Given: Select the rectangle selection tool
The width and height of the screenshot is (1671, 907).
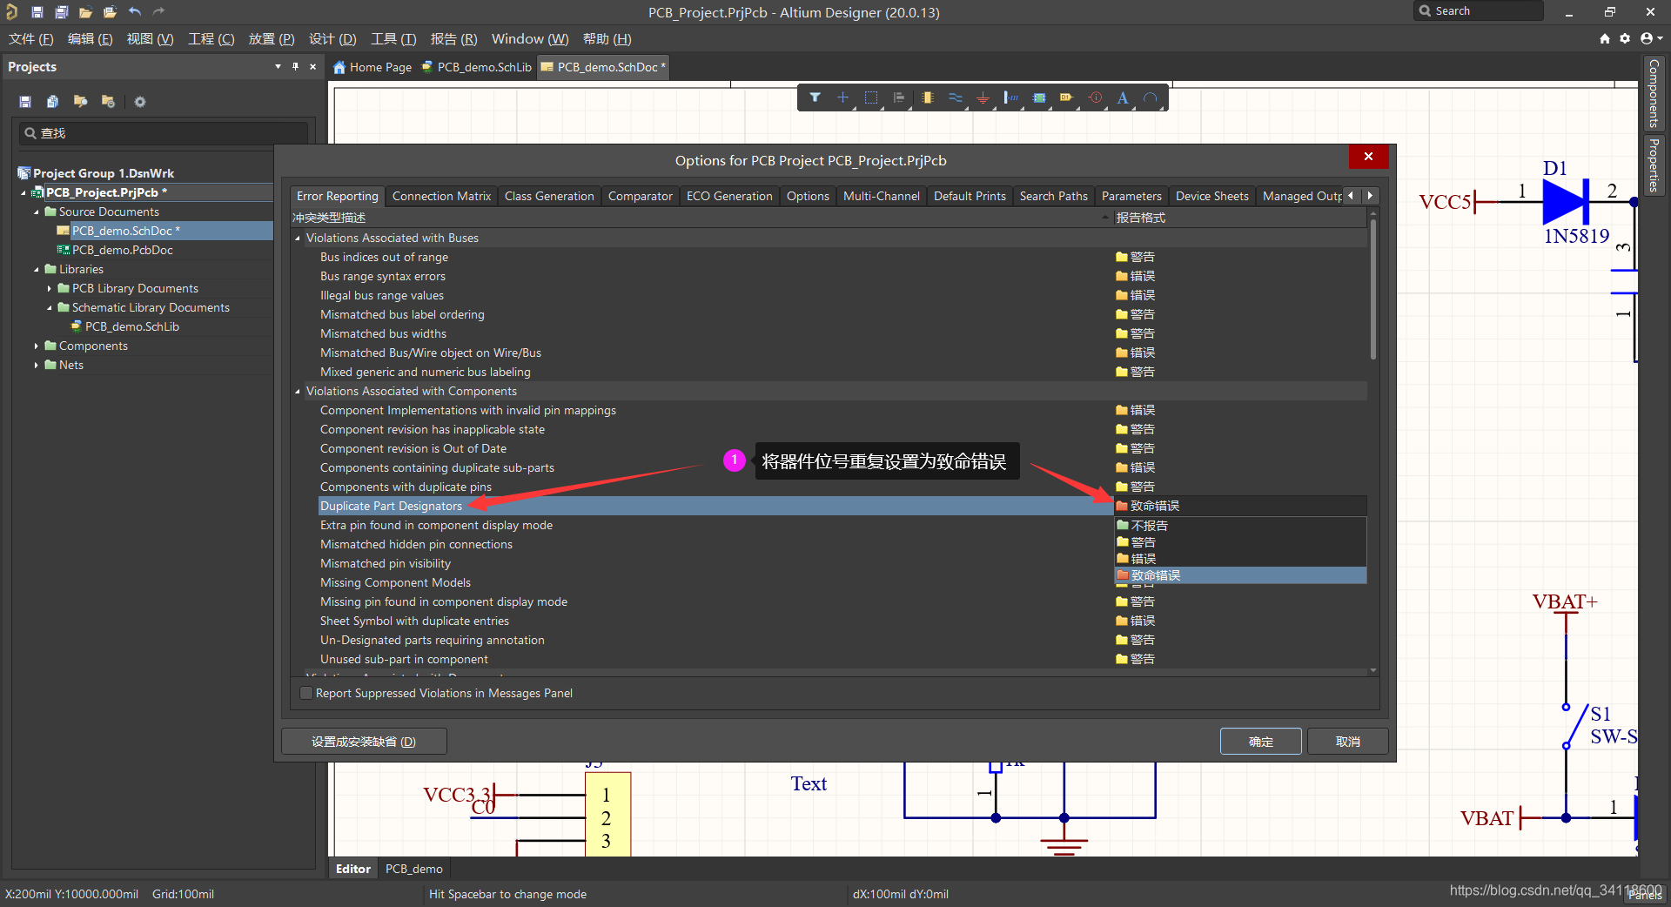Looking at the screenshot, I should coord(871,97).
